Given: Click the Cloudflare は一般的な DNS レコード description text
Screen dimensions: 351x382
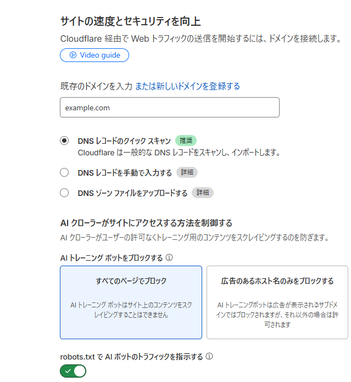Looking at the screenshot, I should pos(179,152).
